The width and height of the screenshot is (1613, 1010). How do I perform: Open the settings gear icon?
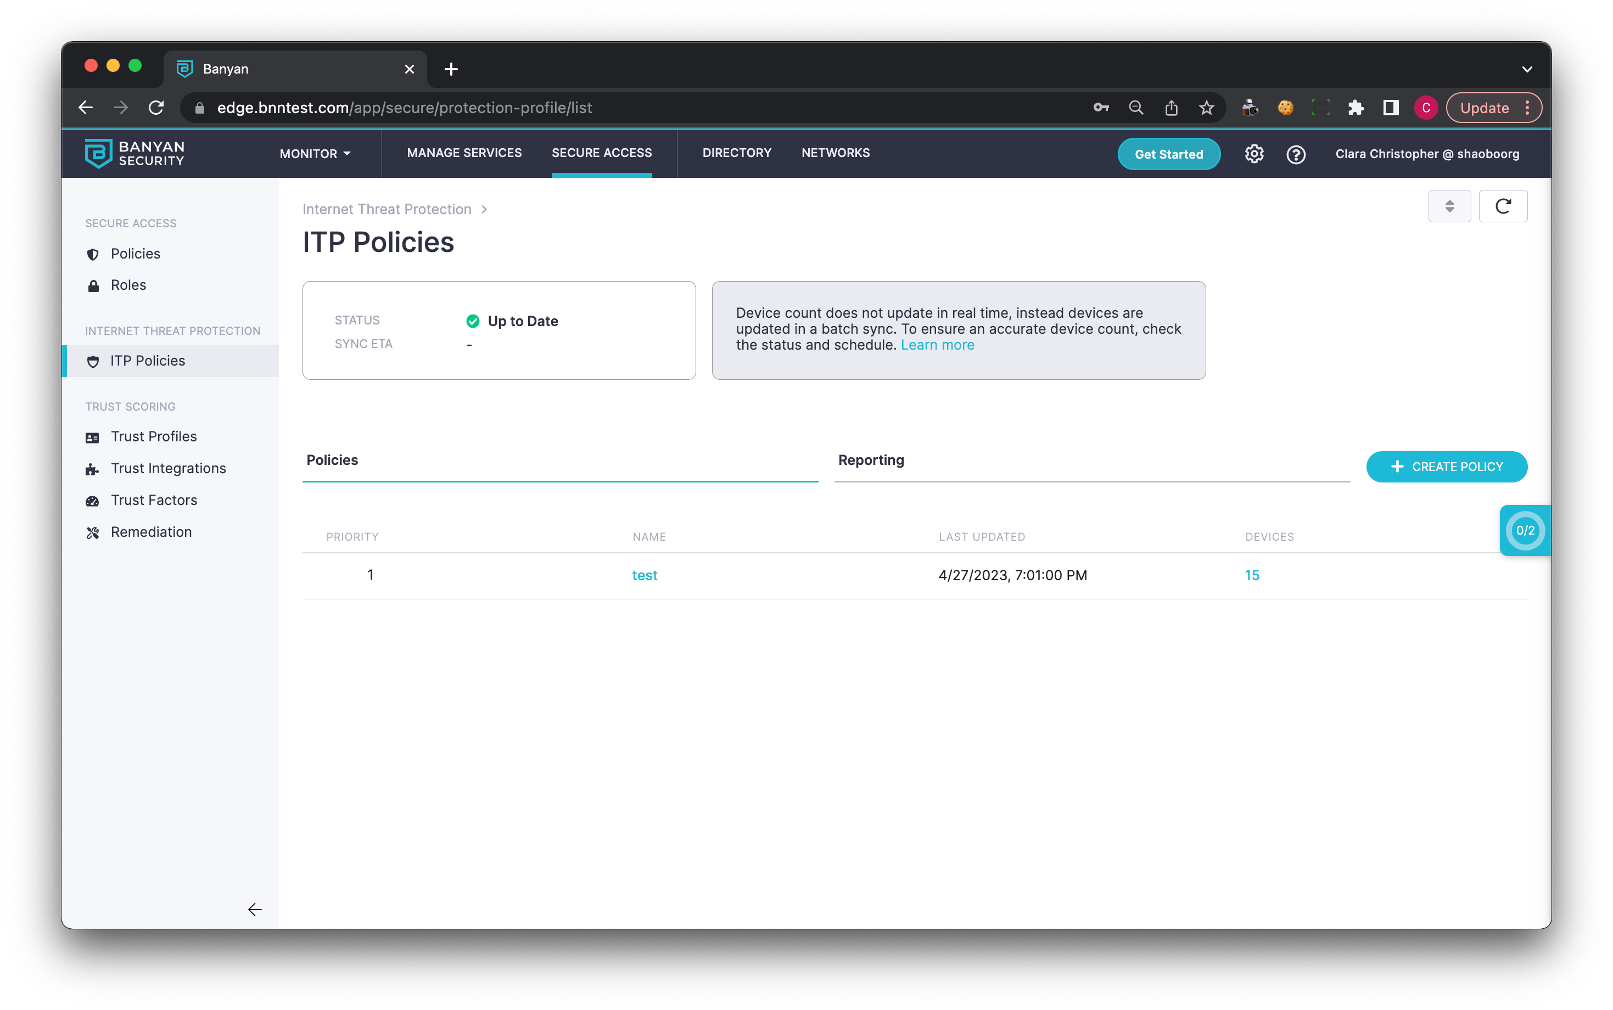point(1253,154)
